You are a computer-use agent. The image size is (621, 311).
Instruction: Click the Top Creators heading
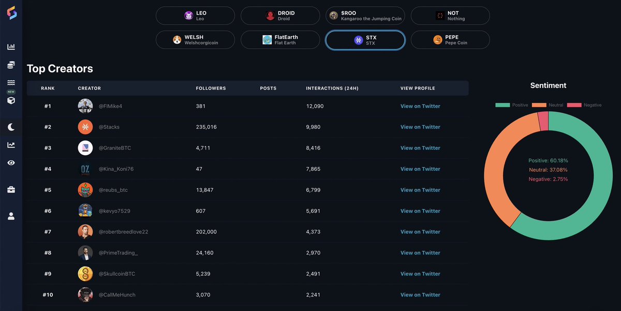coord(60,68)
